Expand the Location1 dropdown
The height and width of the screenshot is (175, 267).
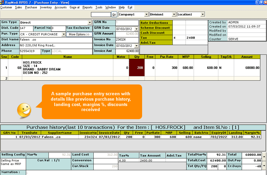203,14
